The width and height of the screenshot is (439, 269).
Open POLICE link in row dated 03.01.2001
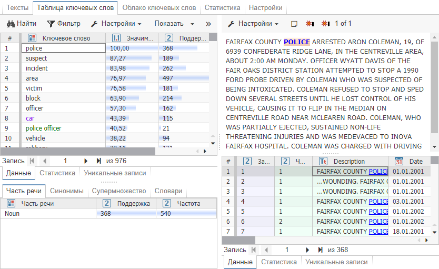[378, 202]
